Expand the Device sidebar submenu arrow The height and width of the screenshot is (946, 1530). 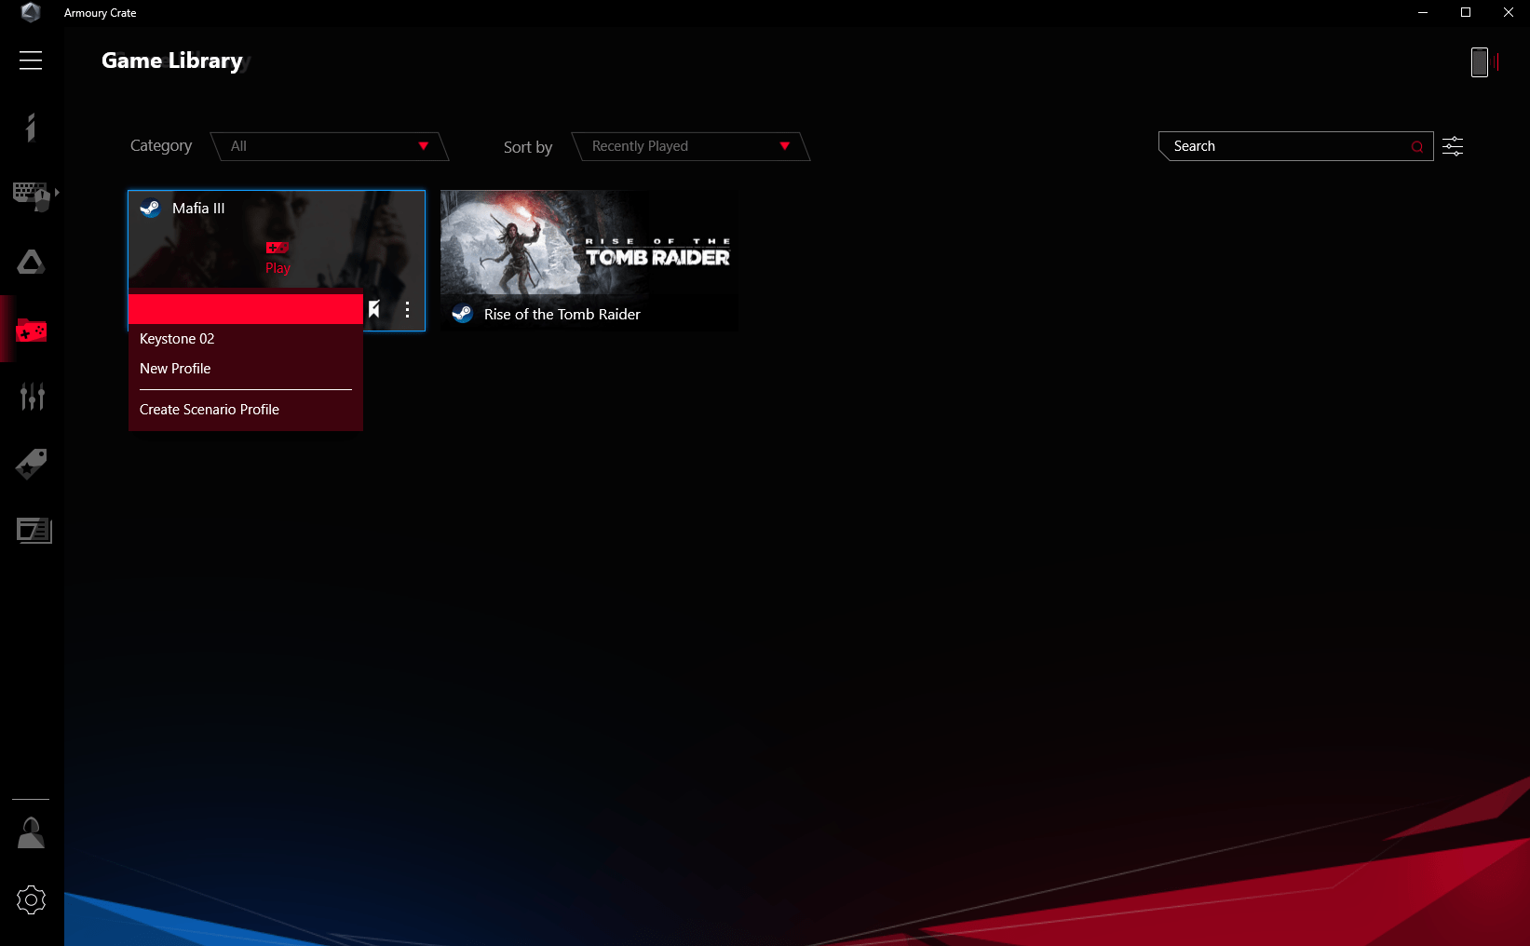57,193
